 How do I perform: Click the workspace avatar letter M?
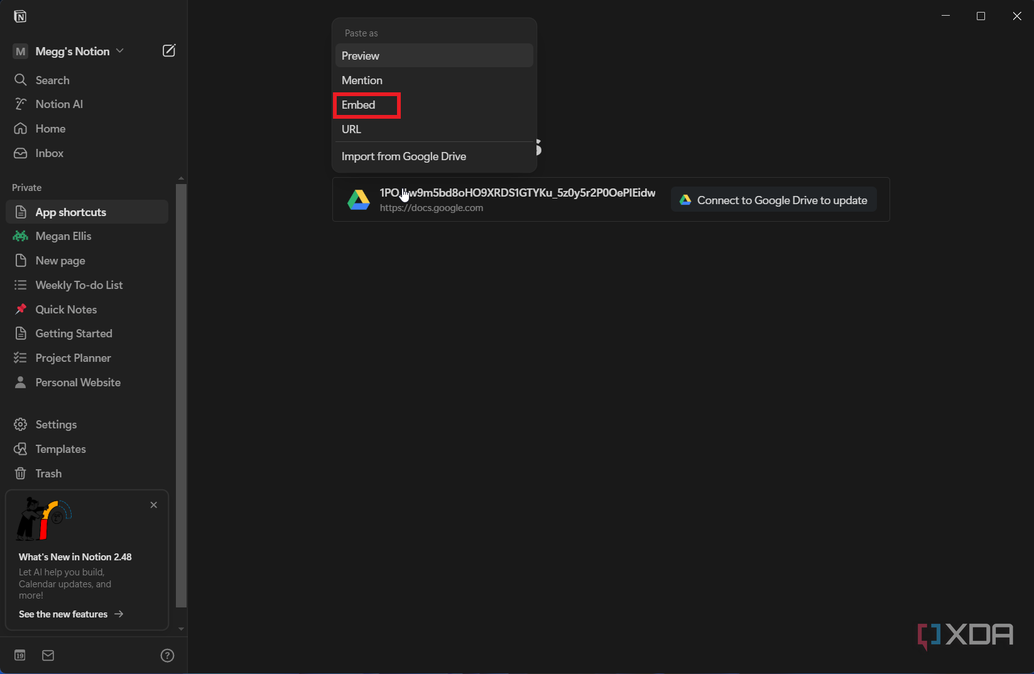[21, 52]
